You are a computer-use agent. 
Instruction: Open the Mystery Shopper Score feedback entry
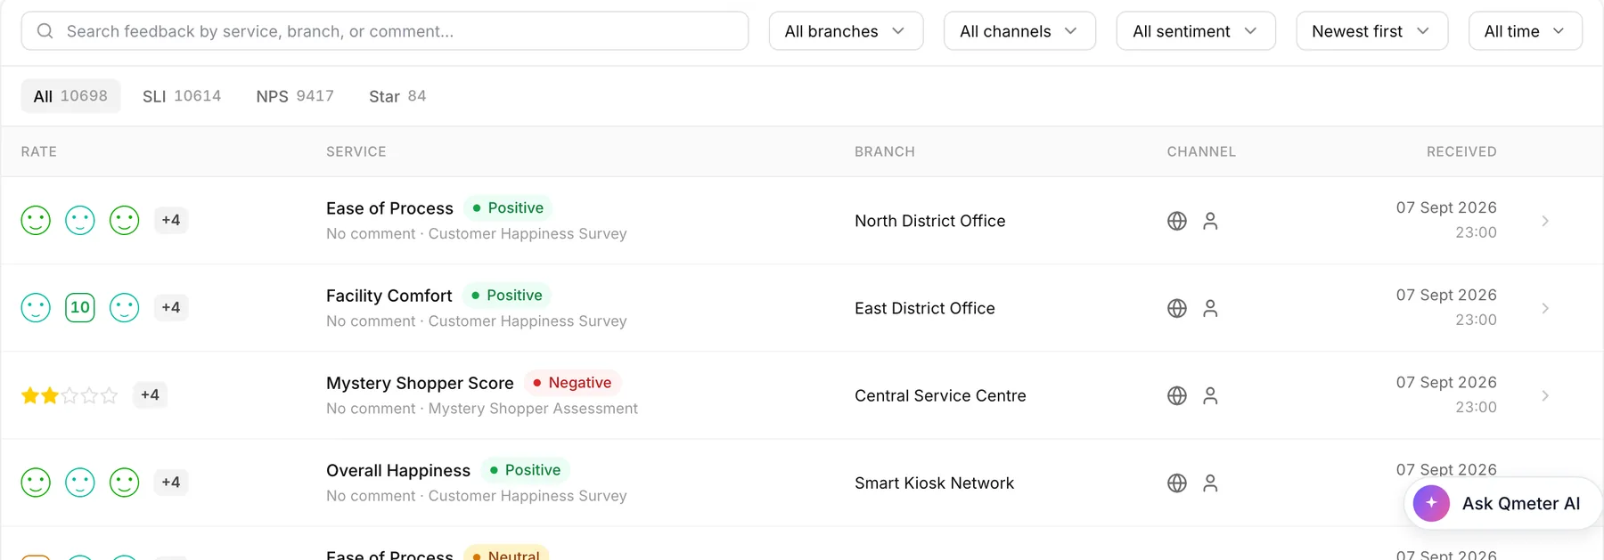(x=420, y=383)
